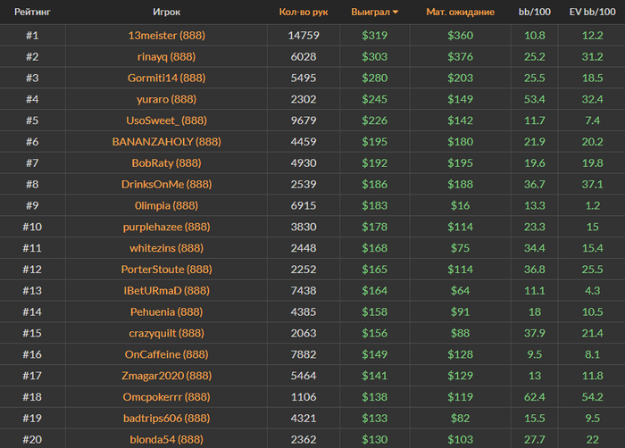
Task: Open player badtrips606 (888) profile
Action: [167, 419]
